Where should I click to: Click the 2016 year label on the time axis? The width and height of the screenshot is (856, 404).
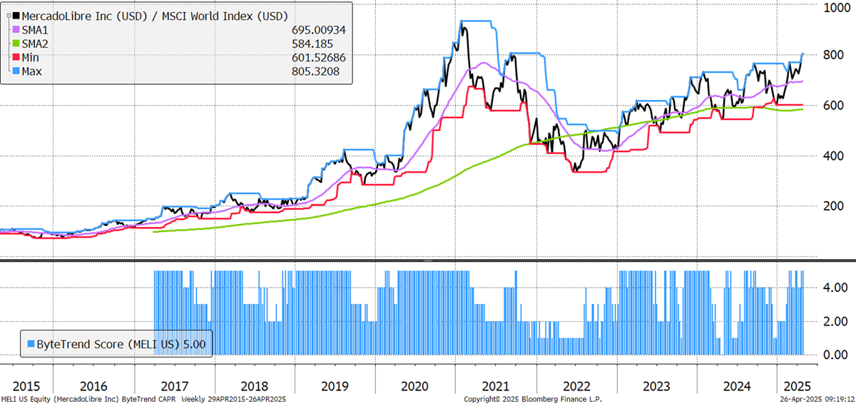click(93, 386)
